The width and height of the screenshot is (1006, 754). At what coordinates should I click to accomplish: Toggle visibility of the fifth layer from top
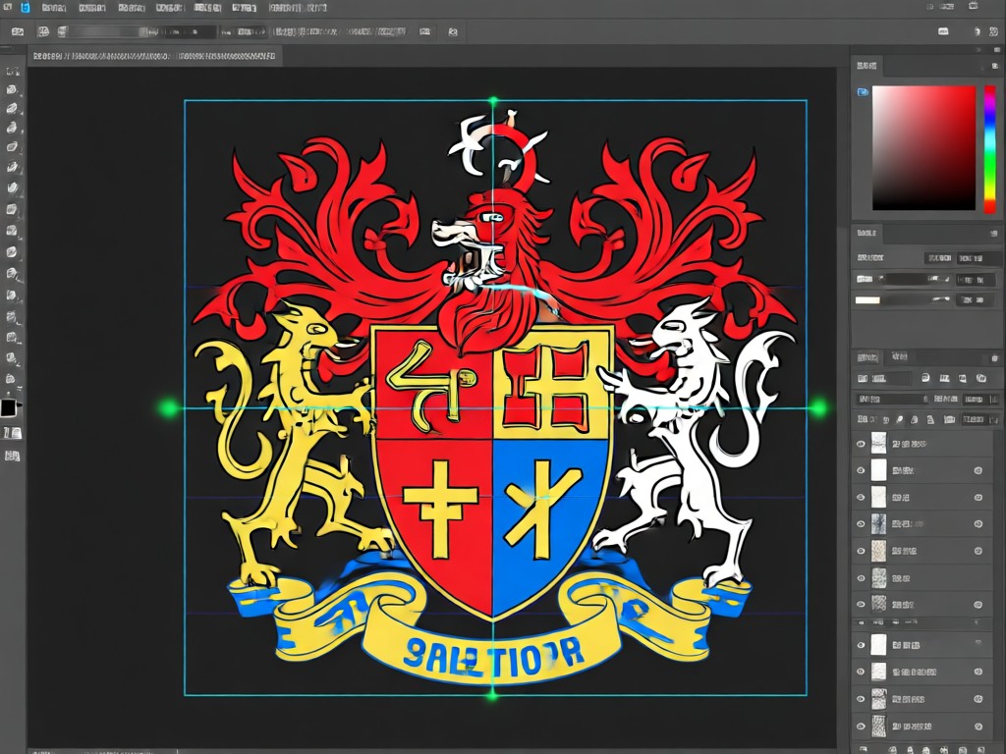pos(861,552)
